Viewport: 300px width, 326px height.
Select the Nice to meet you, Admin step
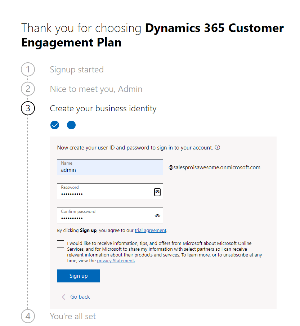[96, 89]
